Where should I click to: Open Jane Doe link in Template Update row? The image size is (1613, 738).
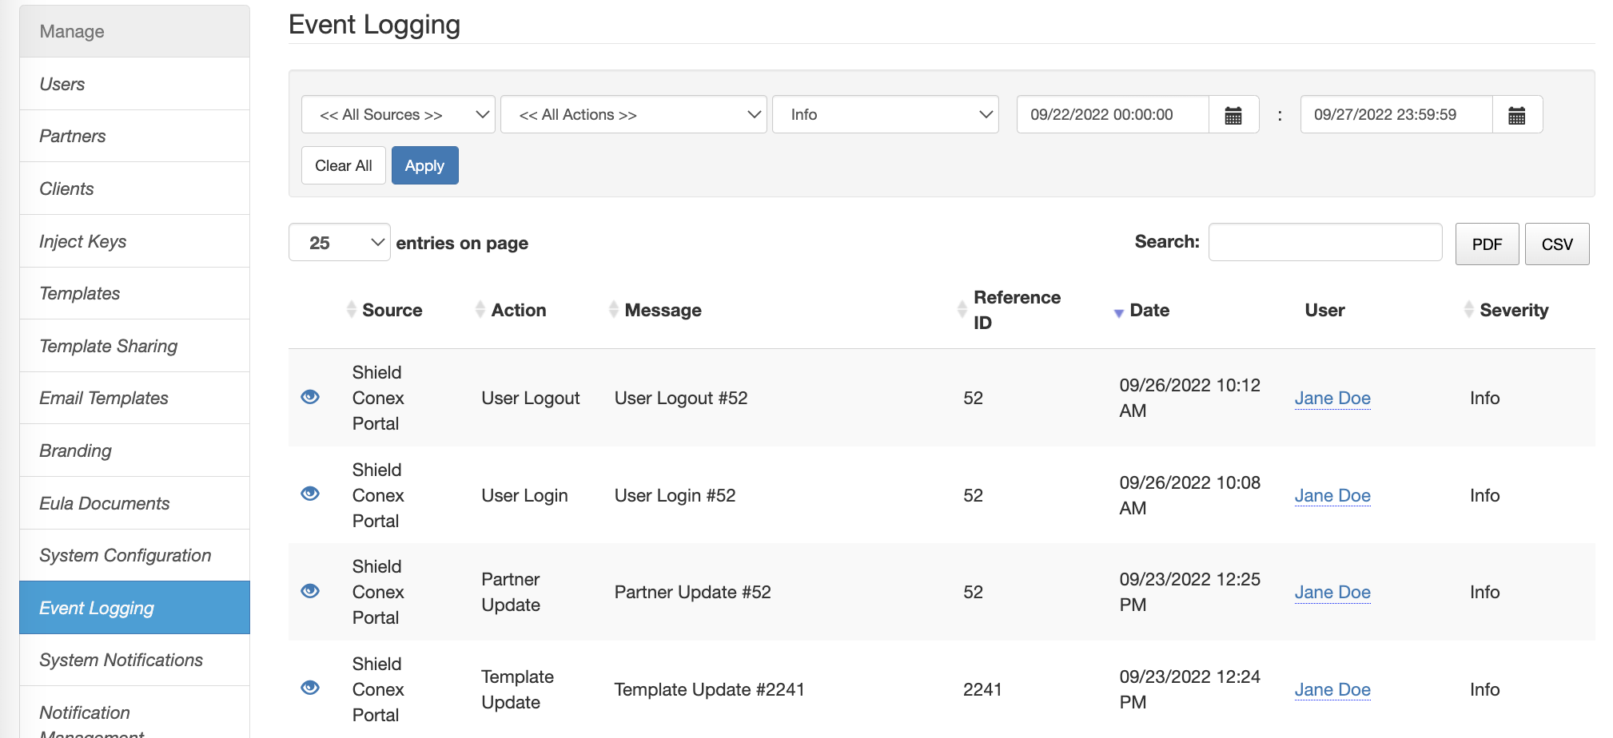[x=1332, y=689]
